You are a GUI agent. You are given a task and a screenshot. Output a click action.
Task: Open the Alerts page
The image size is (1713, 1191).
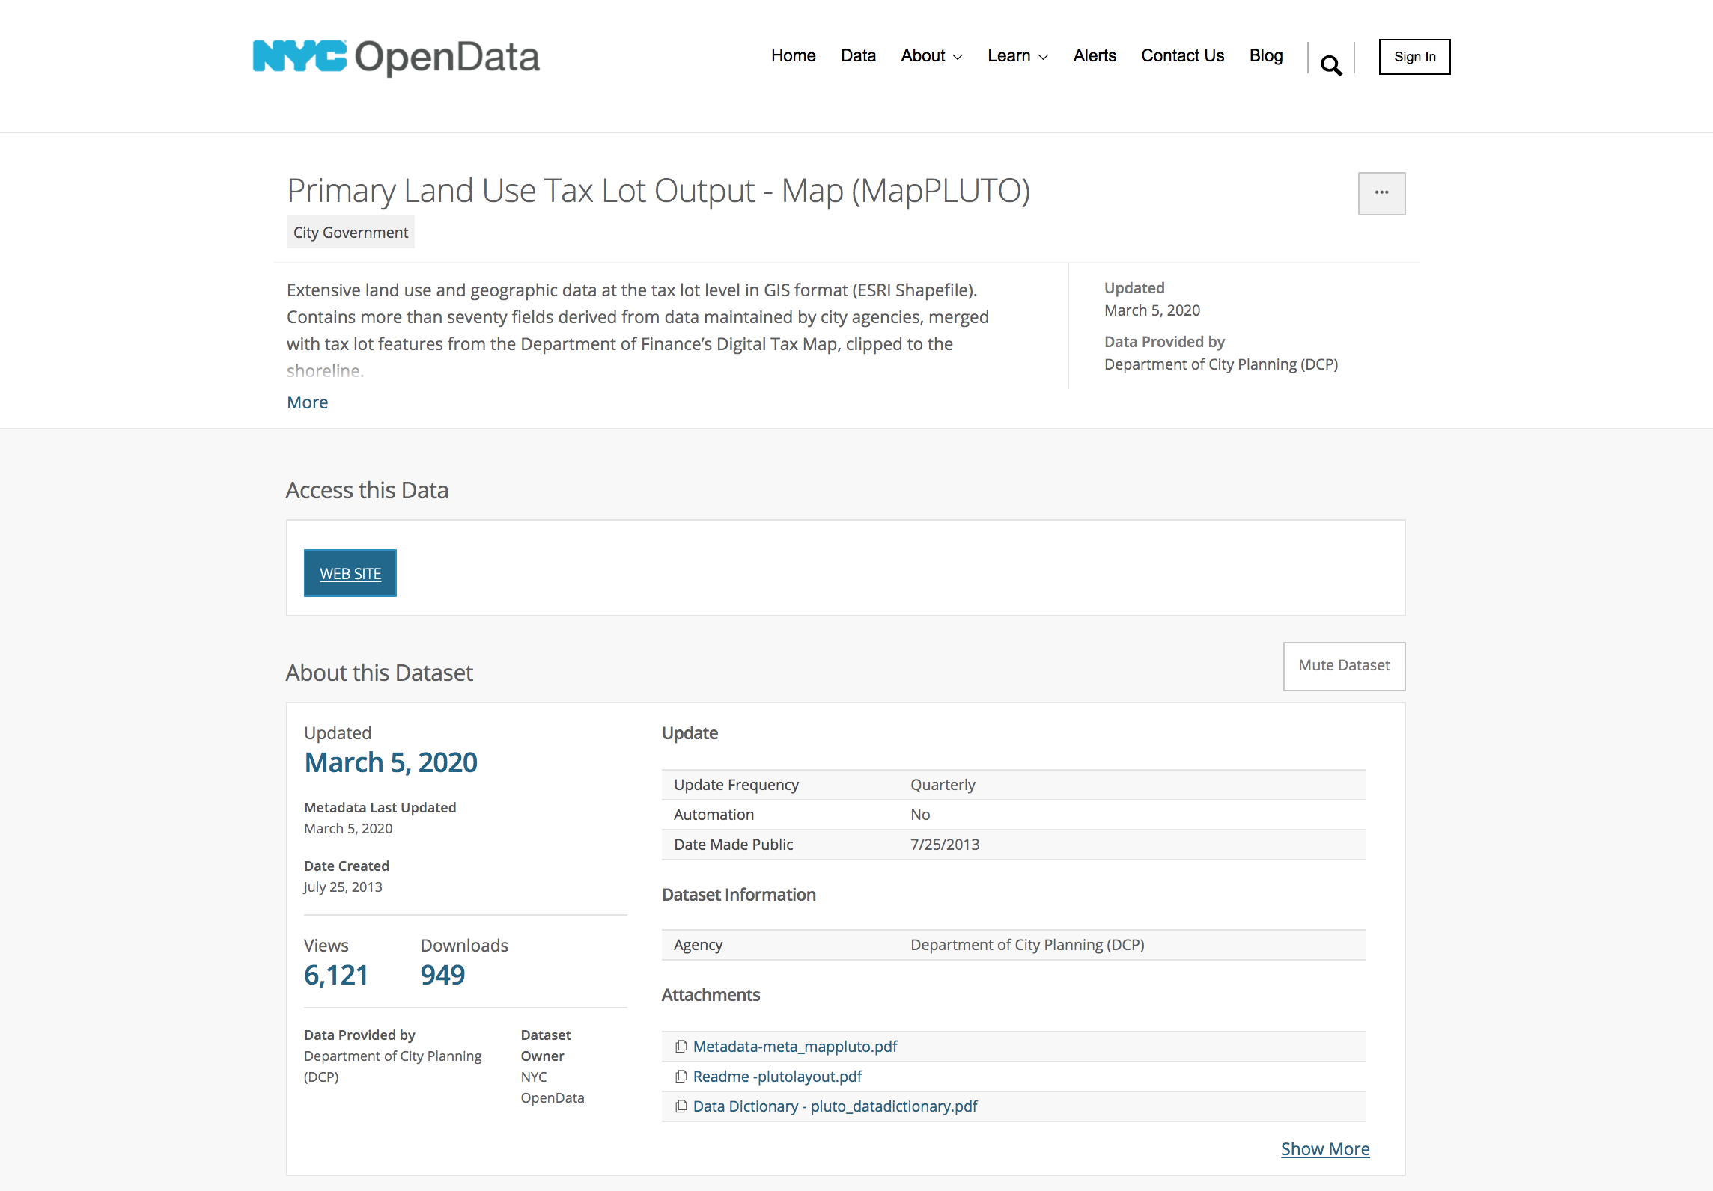[1095, 56]
